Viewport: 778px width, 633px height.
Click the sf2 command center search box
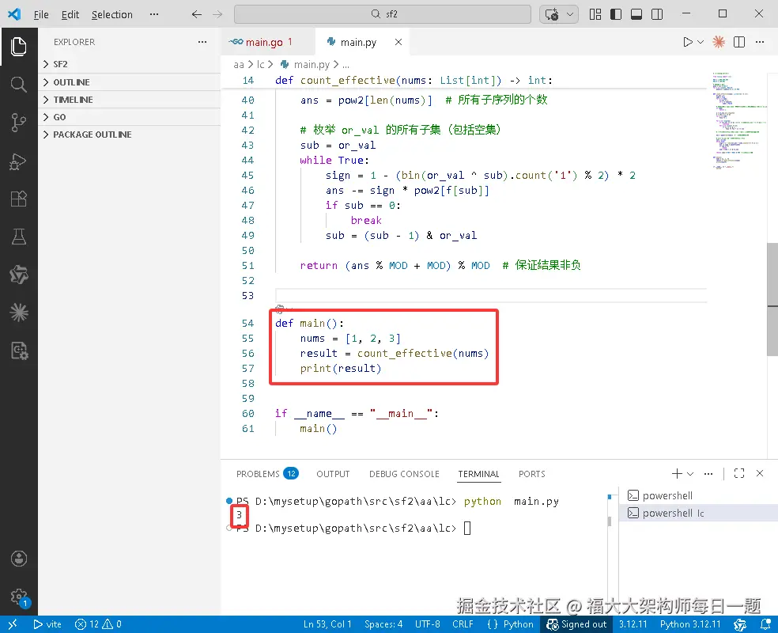click(x=383, y=14)
